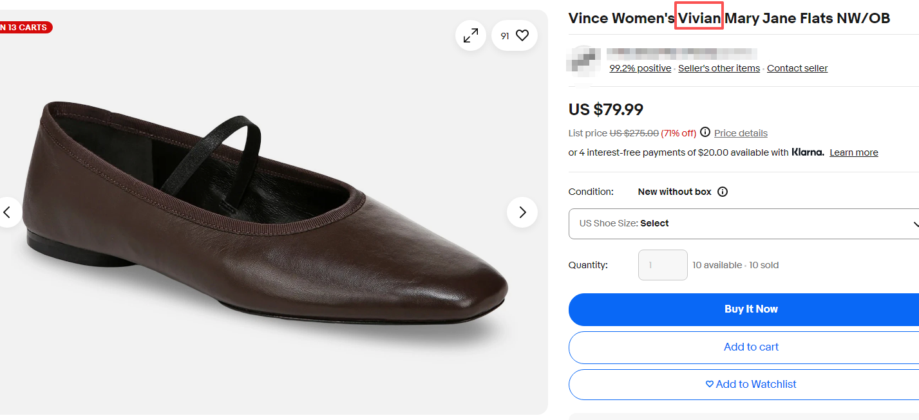Open the seller's blurred username link

tap(681, 53)
